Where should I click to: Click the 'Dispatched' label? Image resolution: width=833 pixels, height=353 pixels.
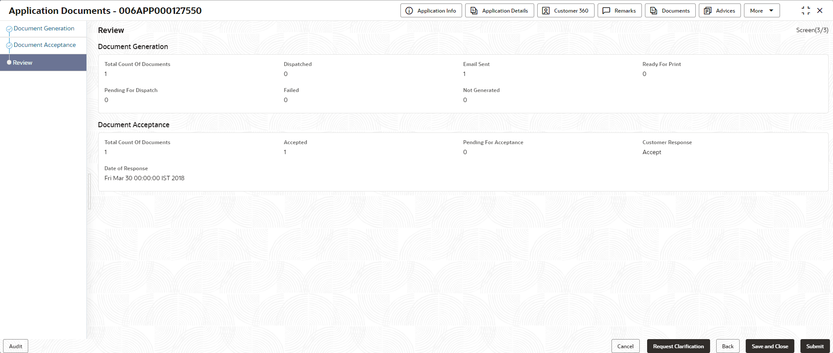297,64
